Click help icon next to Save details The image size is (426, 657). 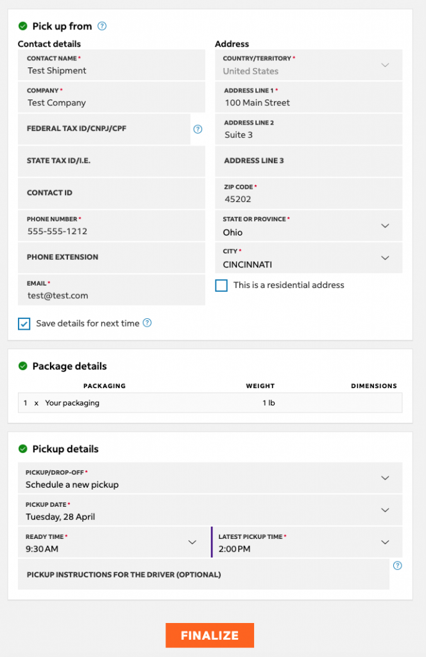(147, 323)
